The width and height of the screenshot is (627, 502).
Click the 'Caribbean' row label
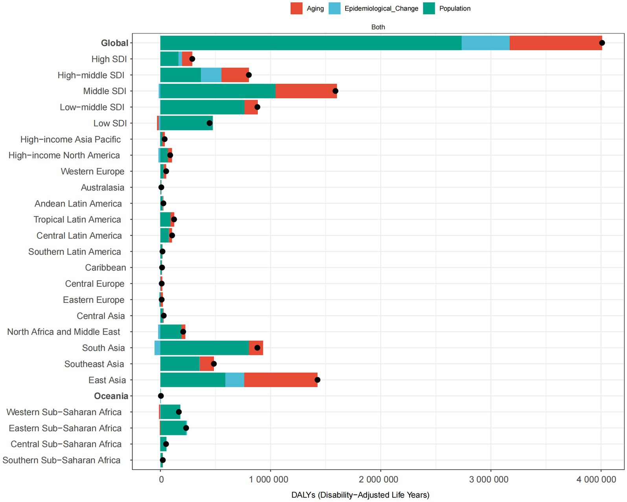coord(105,268)
